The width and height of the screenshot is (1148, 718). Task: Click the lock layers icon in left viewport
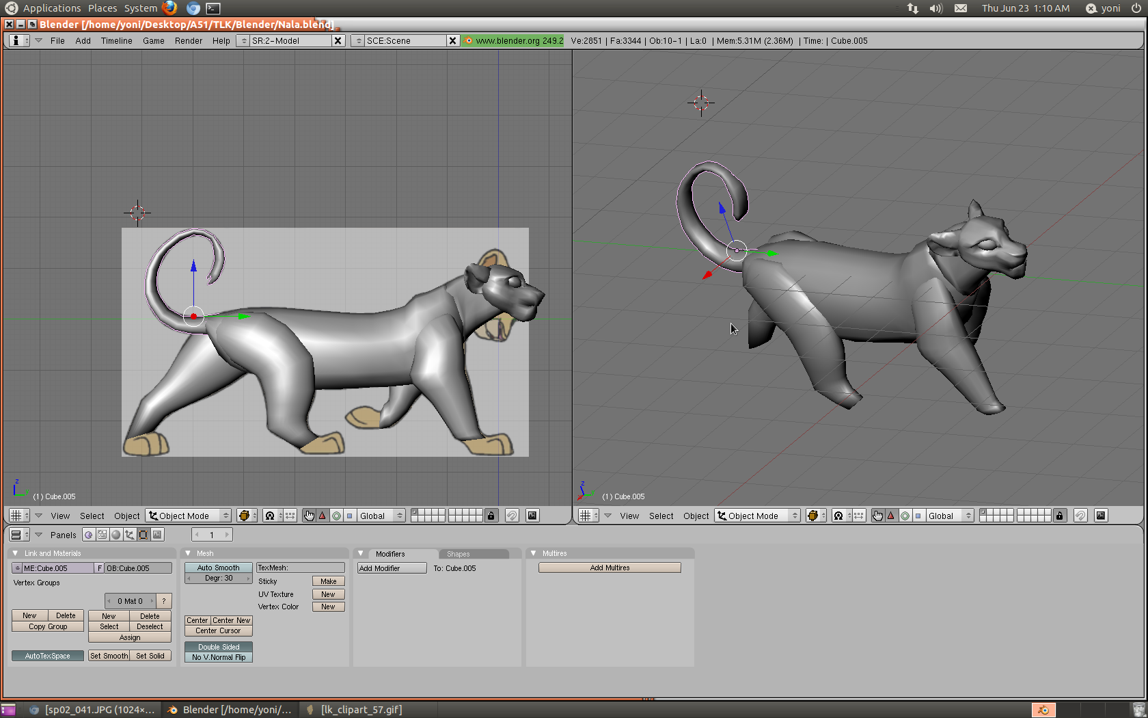491,516
